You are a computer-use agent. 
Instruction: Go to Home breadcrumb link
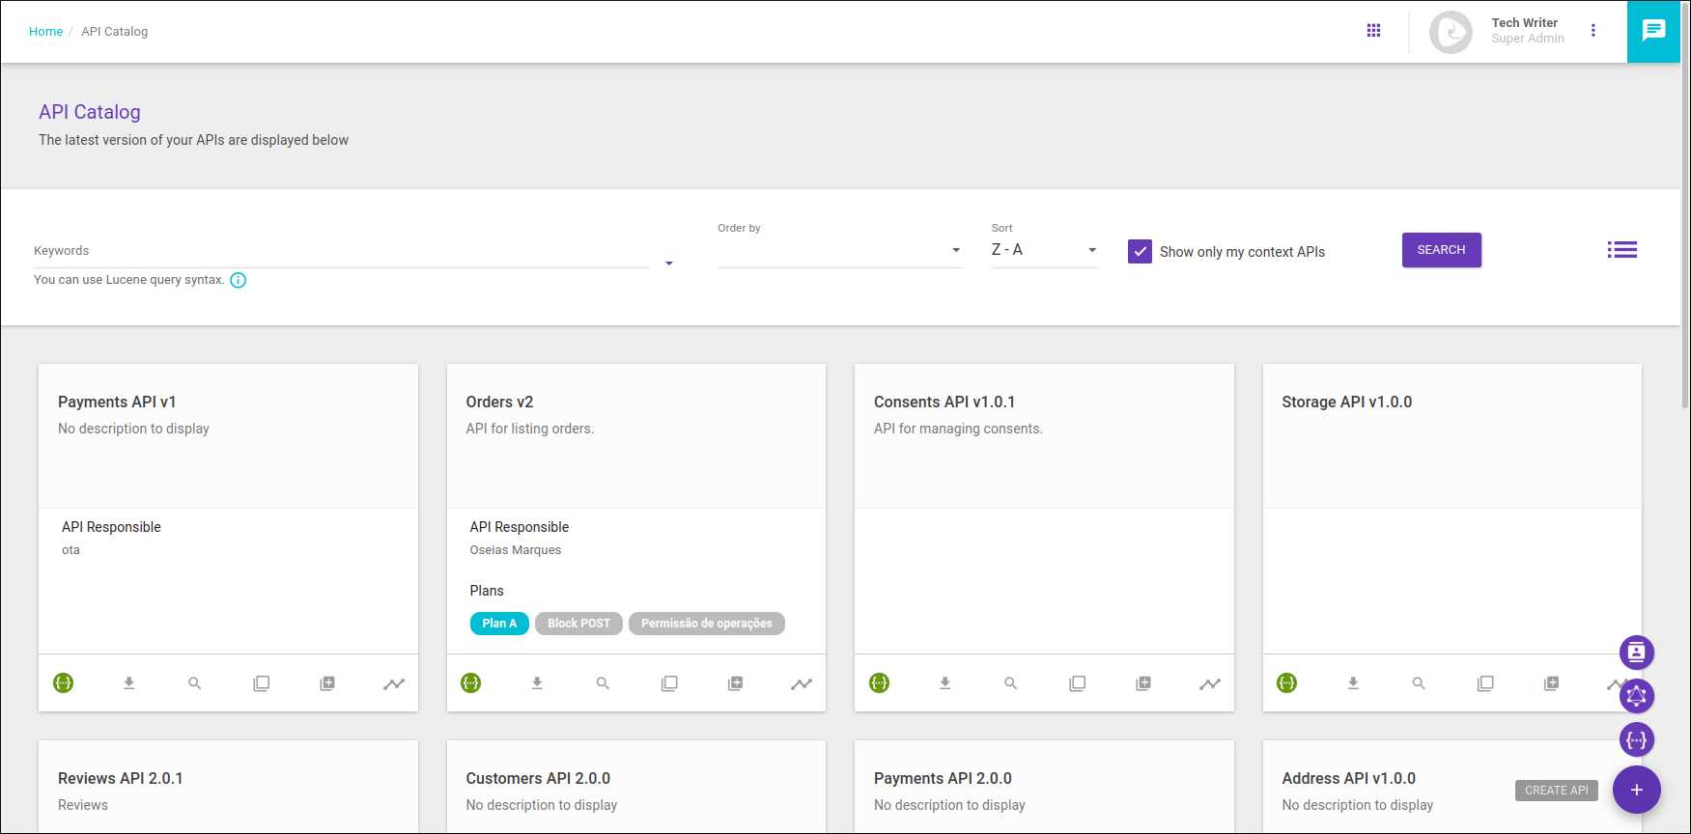(45, 32)
